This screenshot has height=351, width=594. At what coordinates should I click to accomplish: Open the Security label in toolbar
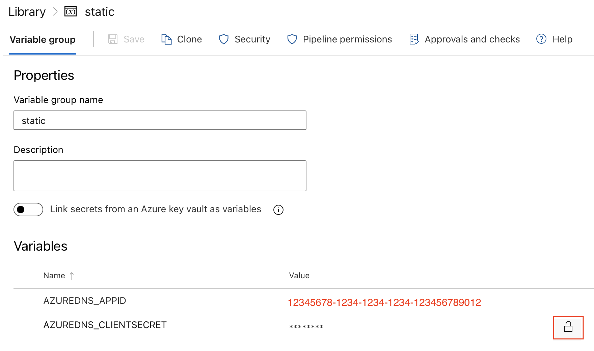point(252,39)
